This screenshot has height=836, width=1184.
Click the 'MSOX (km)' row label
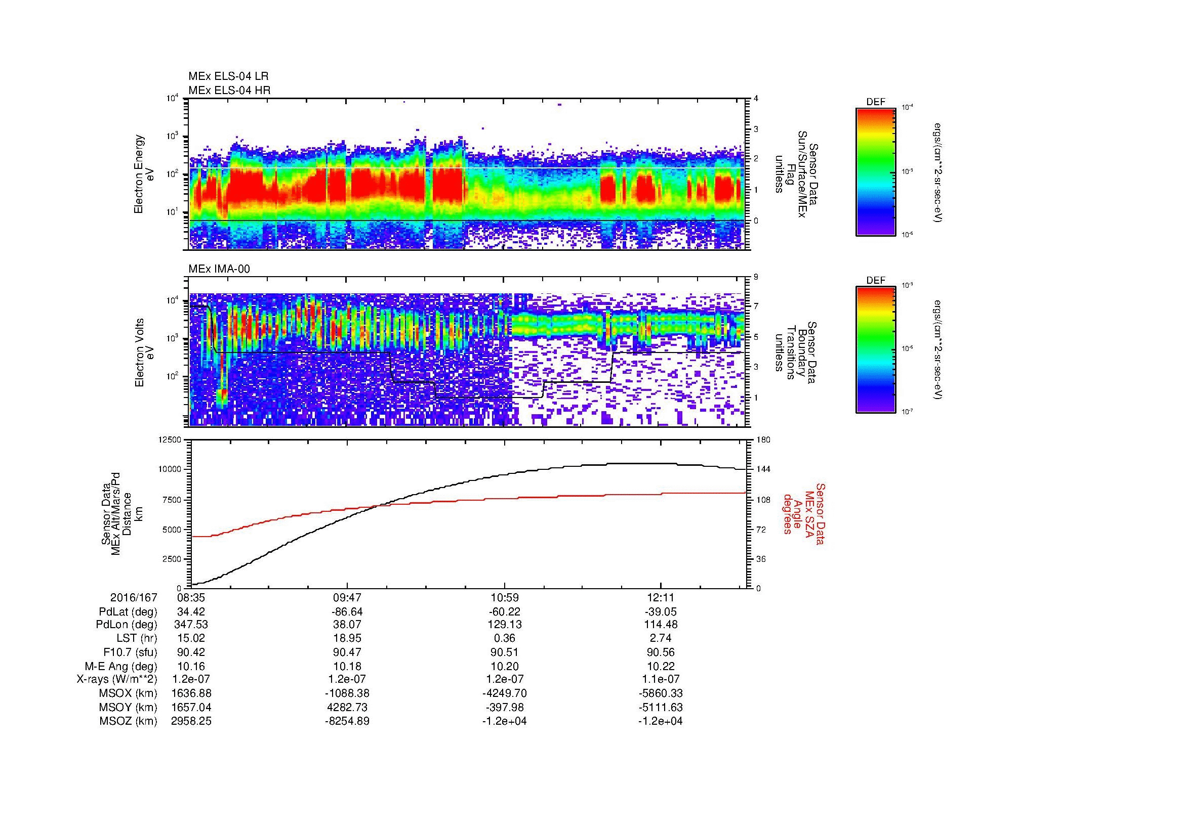129,693
